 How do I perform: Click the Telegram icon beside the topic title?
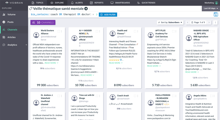86,9
